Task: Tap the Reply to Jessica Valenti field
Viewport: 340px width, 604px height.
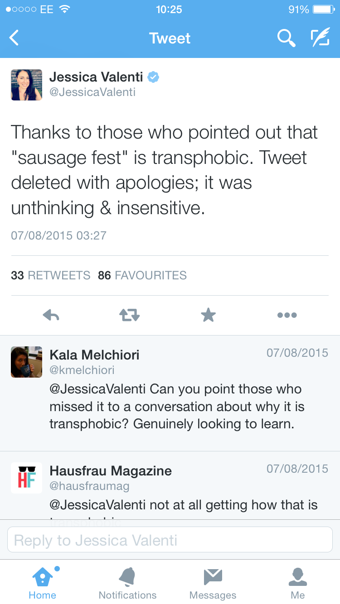Action: tap(170, 540)
